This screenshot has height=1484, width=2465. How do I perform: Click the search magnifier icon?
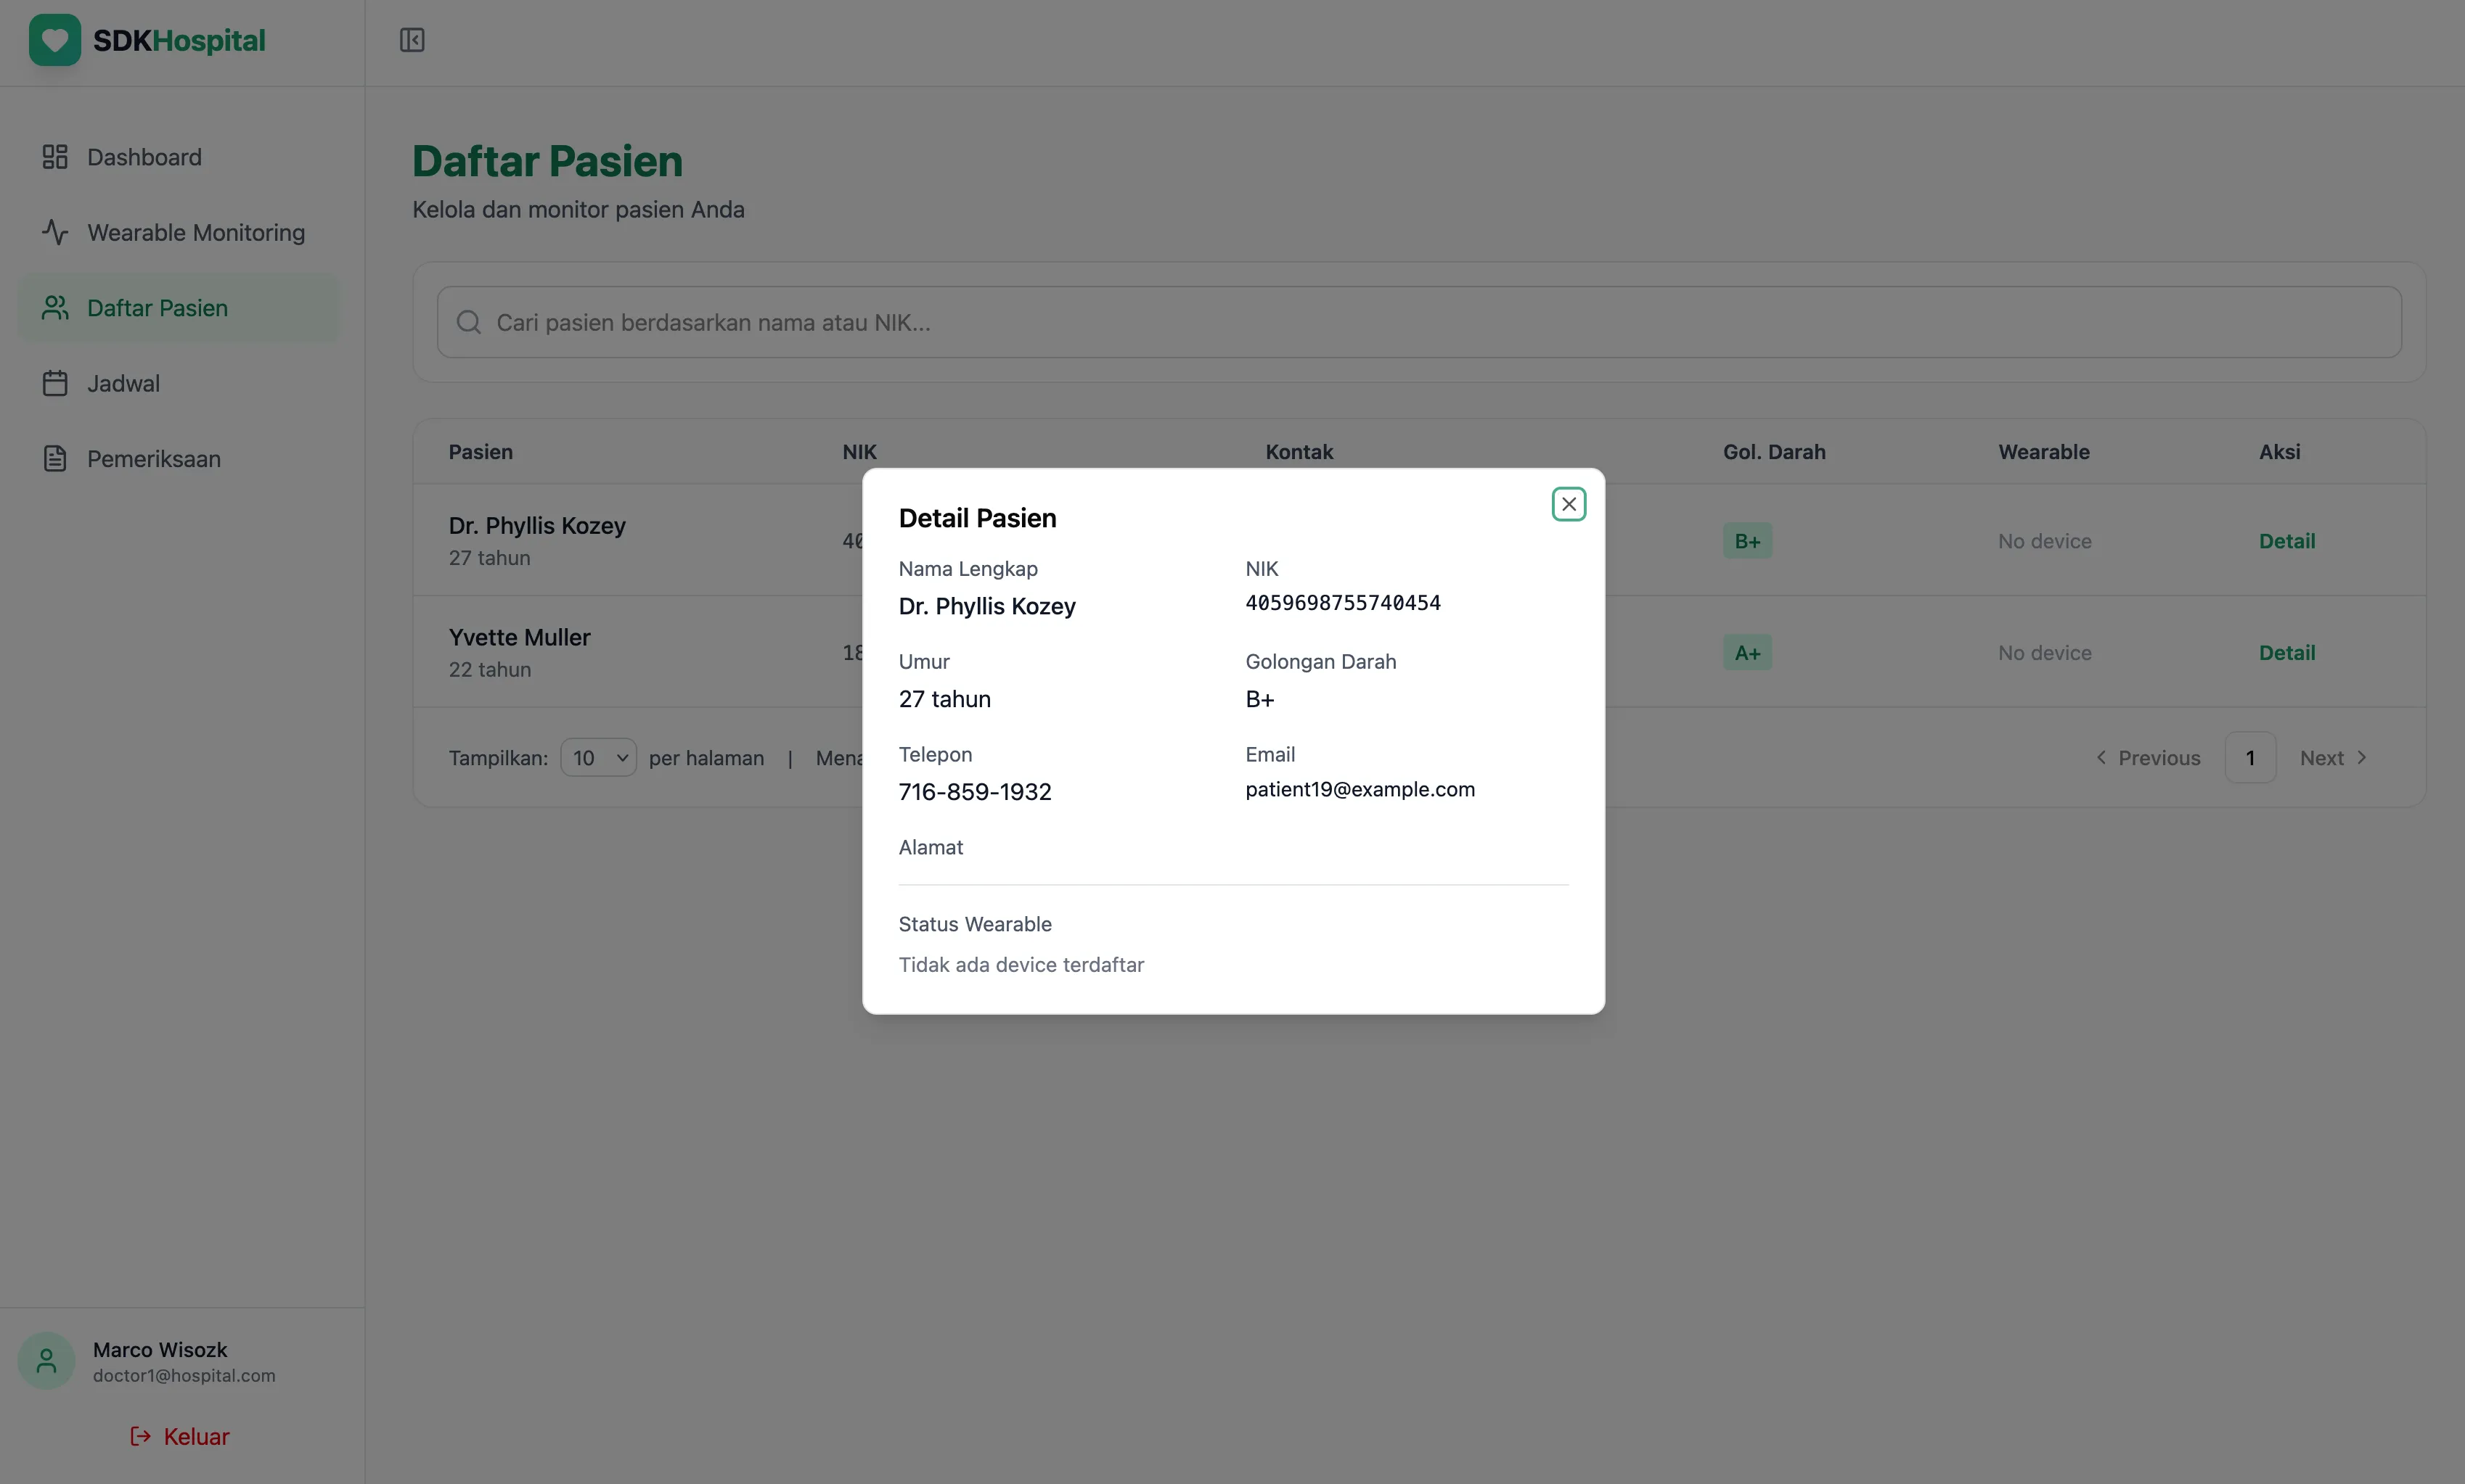469,321
